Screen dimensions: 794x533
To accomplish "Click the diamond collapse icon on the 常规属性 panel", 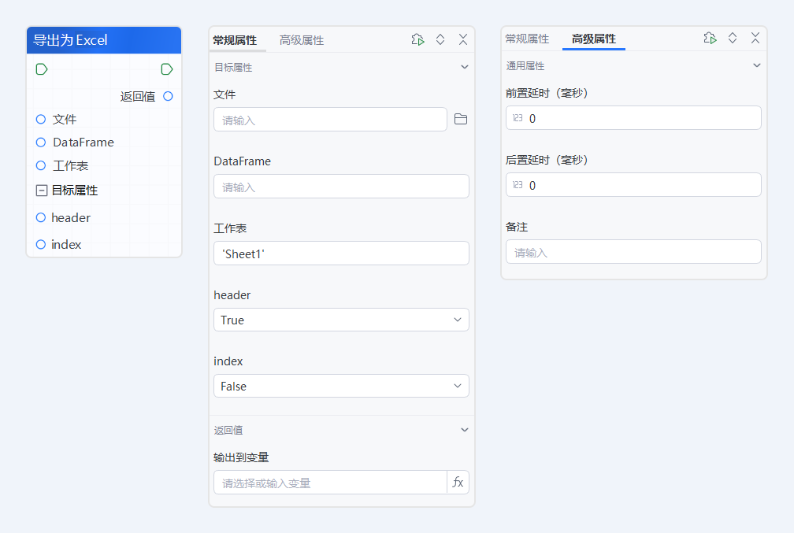I will [x=440, y=38].
